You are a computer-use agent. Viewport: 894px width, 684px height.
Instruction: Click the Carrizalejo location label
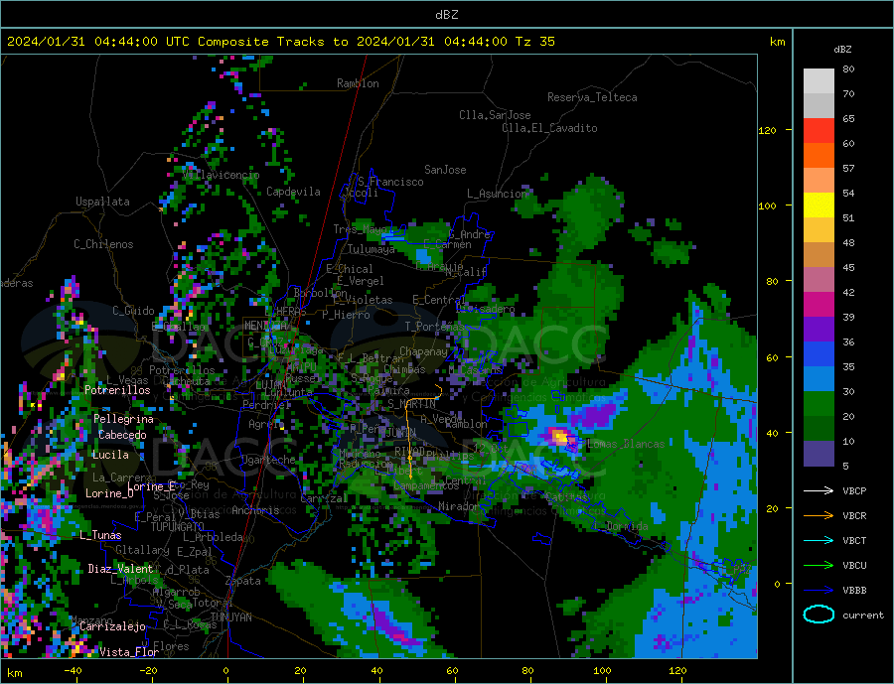coord(112,626)
